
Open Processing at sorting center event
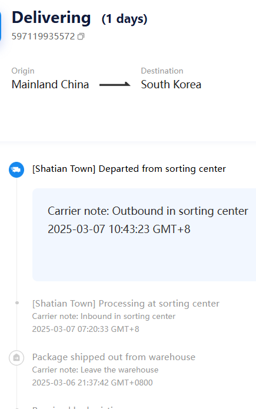126,304
